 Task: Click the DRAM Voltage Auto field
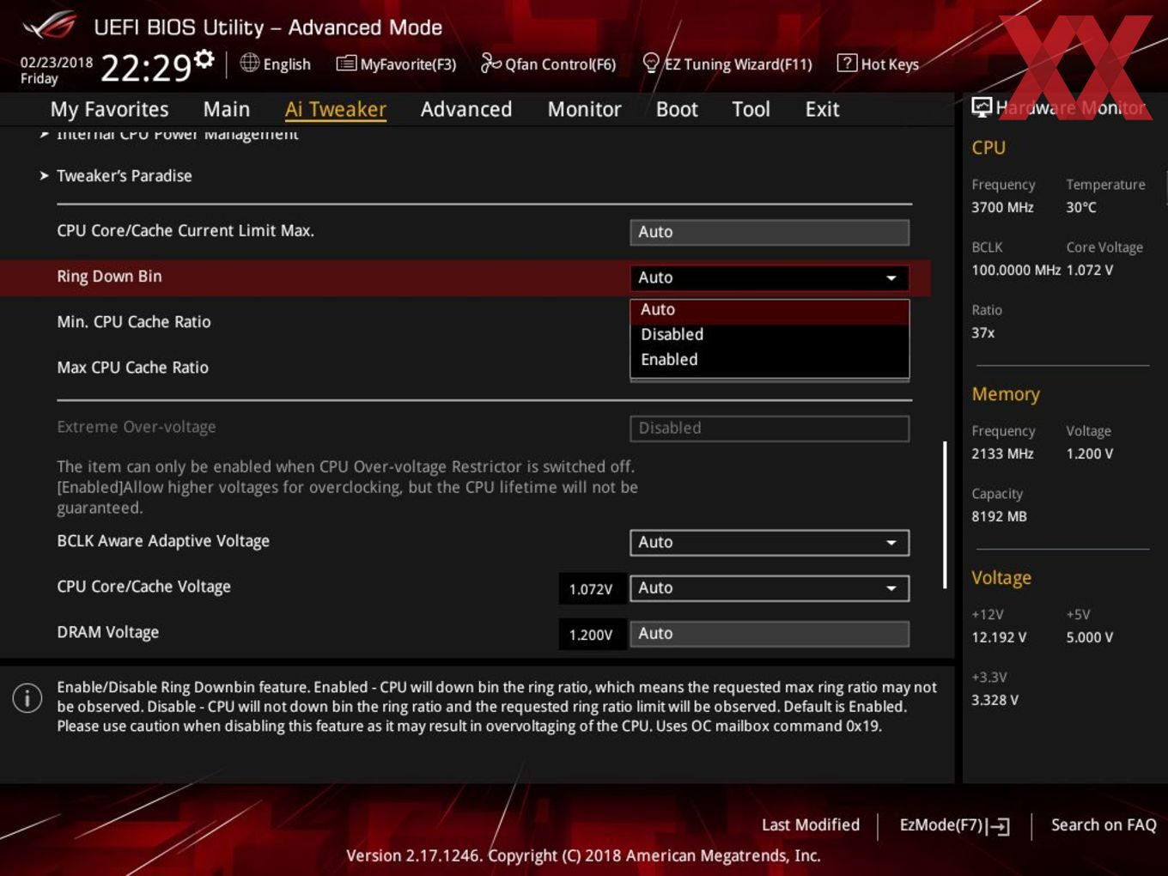point(770,634)
